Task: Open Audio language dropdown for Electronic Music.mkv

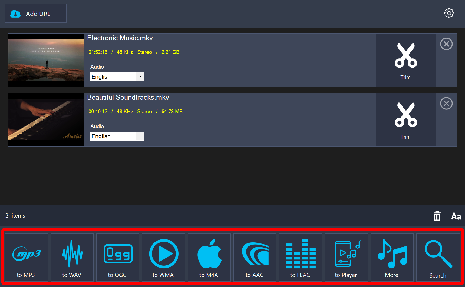Action: point(117,77)
